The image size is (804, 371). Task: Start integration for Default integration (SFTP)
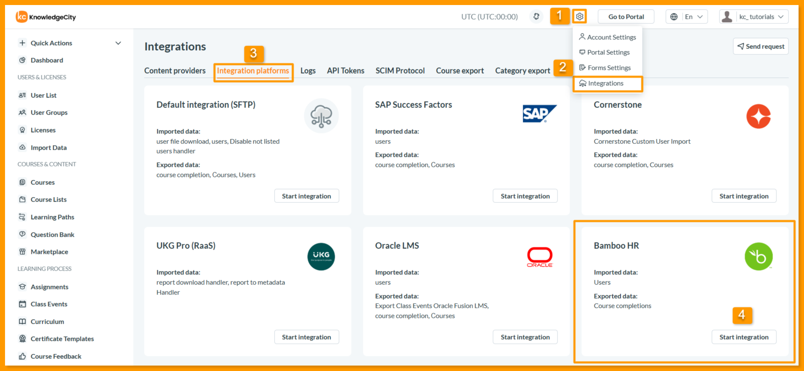307,196
